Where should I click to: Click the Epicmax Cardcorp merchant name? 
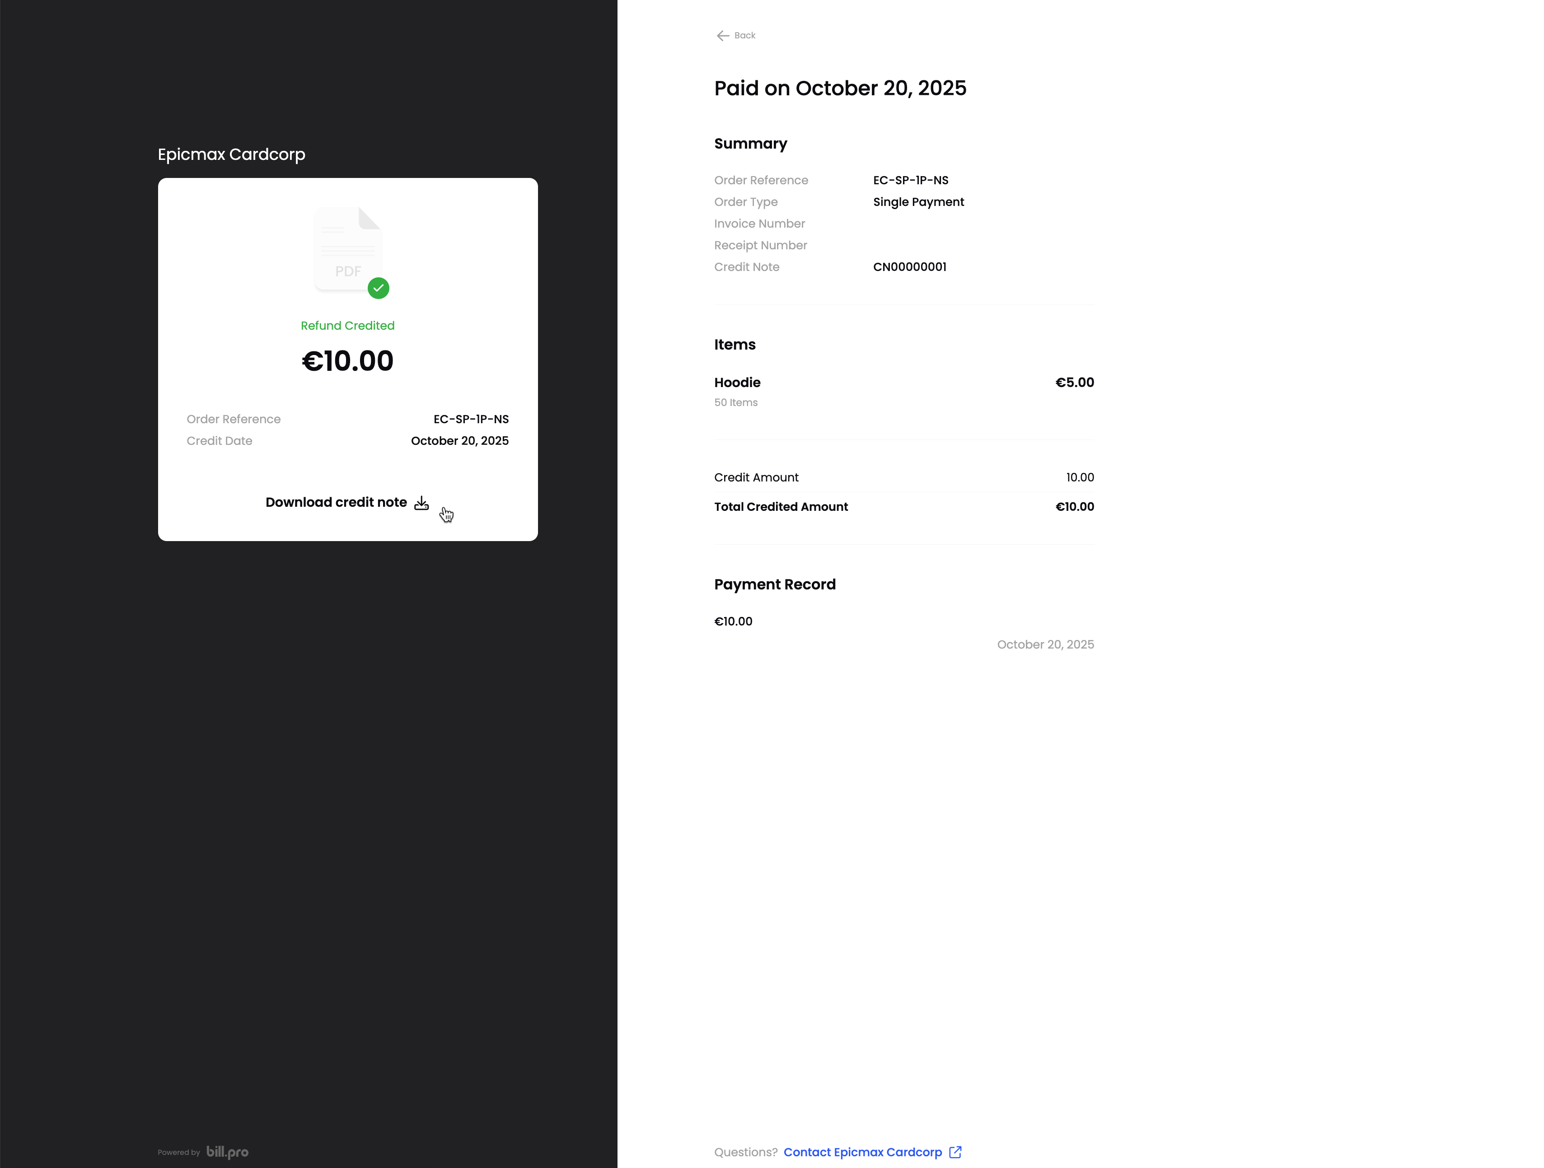pos(231,154)
